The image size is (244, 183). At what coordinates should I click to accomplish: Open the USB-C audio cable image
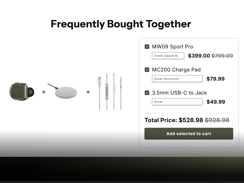110,91
